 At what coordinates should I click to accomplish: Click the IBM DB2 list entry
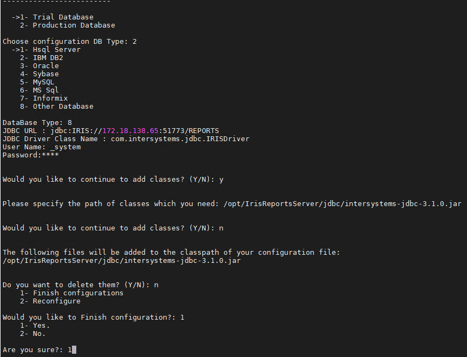[x=48, y=58]
